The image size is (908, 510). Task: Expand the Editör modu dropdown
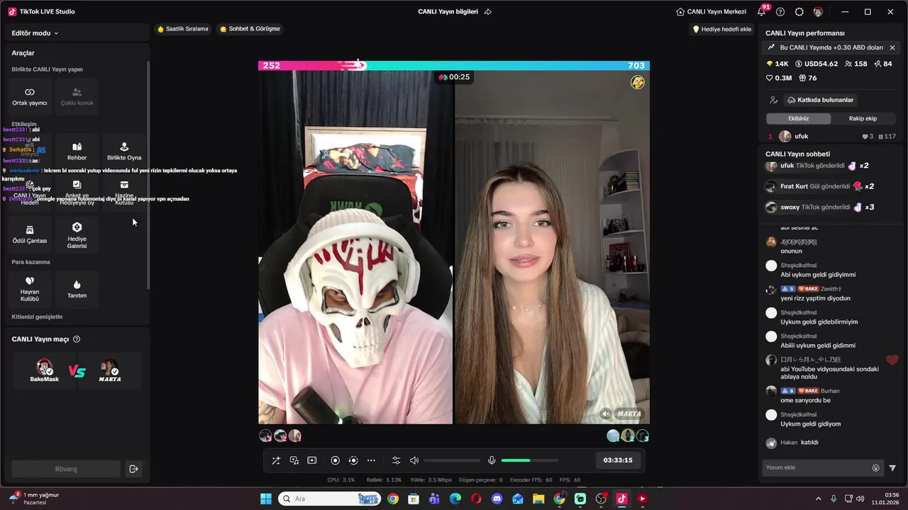[35, 33]
